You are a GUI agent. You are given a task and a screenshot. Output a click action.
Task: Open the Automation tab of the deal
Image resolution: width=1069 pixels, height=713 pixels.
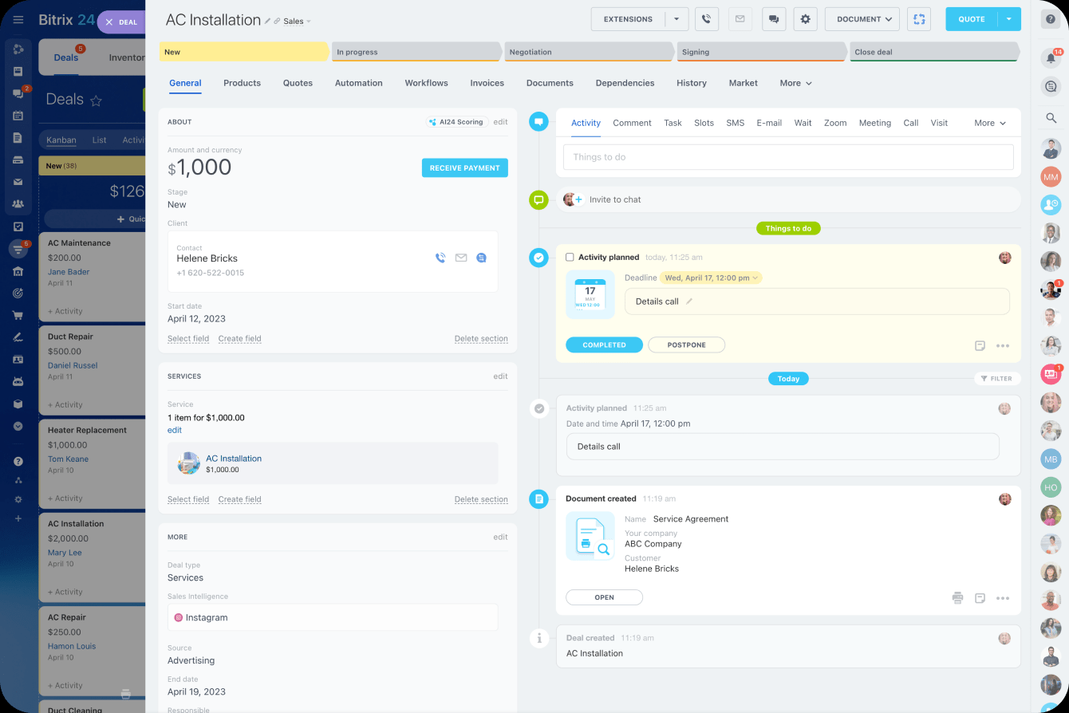point(358,83)
